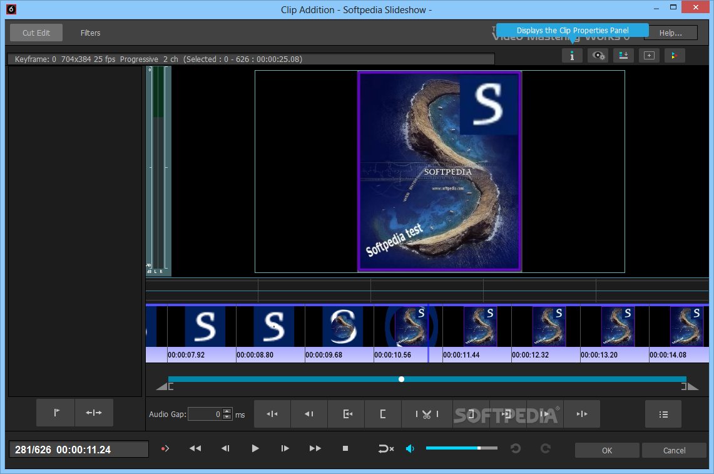Image resolution: width=714 pixels, height=474 pixels.
Task: Toggle the loop playback icon
Action: pos(385,449)
